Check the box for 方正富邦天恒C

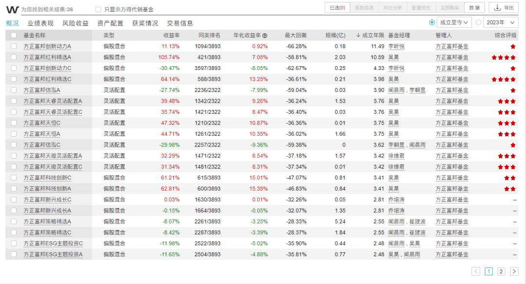(x=14, y=123)
